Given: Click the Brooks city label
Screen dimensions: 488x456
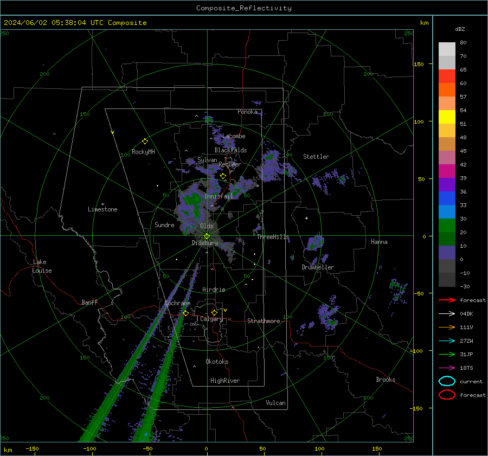Looking at the screenshot, I should pyautogui.click(x=386, y=380).
